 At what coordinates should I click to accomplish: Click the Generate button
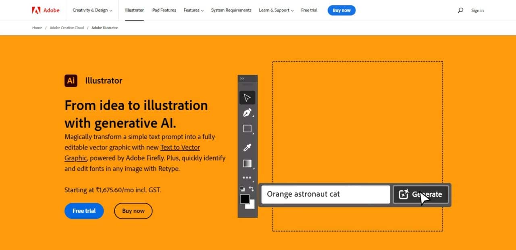coord(421,194)
